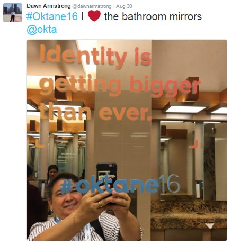Open the #Oktane16 hashtag in tweet text

(x=52, y=16)
